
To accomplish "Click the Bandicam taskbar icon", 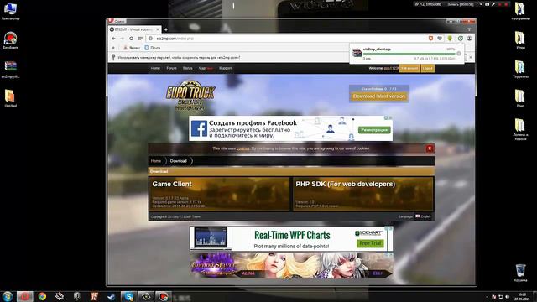I will tap(163, 296).
